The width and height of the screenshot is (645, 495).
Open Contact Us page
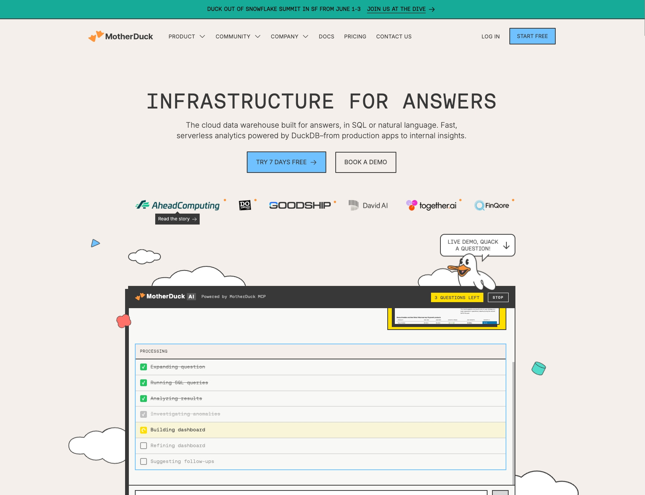pyautogui.click(x=394, y=37)
